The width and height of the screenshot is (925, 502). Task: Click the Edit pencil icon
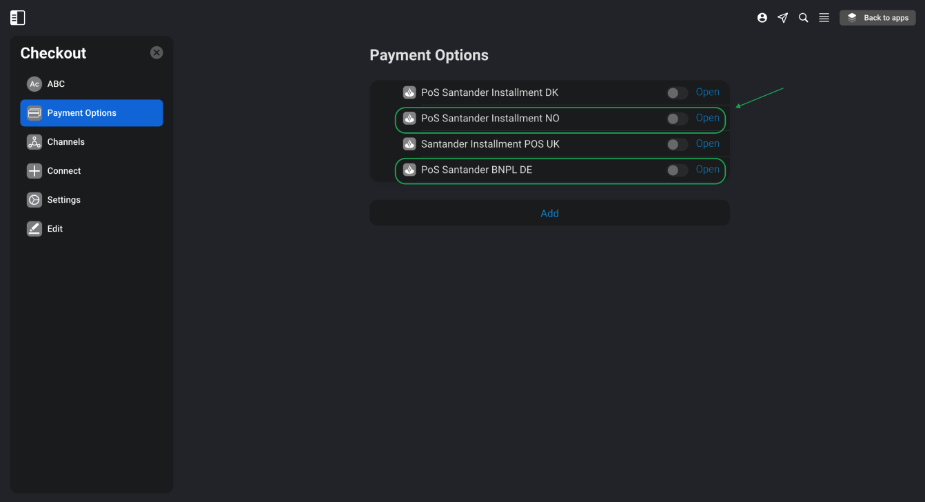[x=34, y=229]
